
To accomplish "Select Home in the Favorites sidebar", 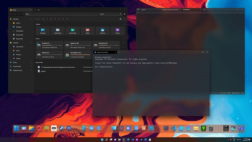I will 18,23.
